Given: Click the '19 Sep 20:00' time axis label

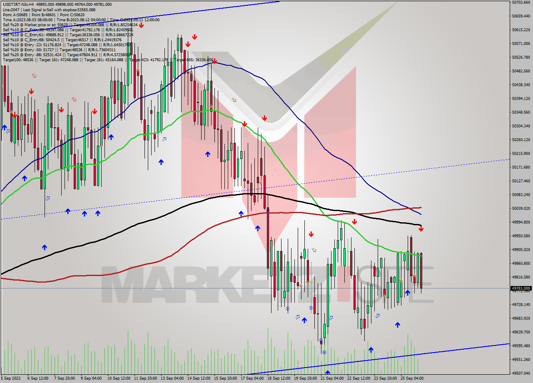Looking at the screenshot, I should (x=306, y=378).
